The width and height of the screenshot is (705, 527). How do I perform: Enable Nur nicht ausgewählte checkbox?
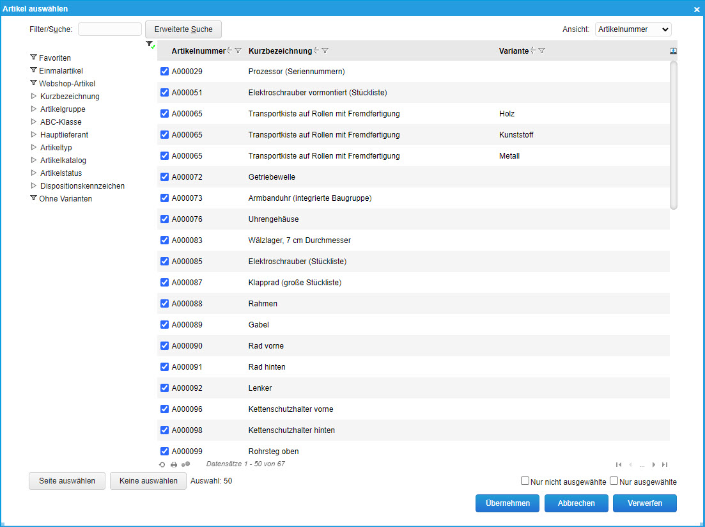pyautogui.click(x=525, y=481)
